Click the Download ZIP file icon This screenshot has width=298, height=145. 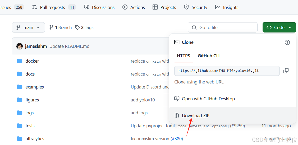click(177, 115)
